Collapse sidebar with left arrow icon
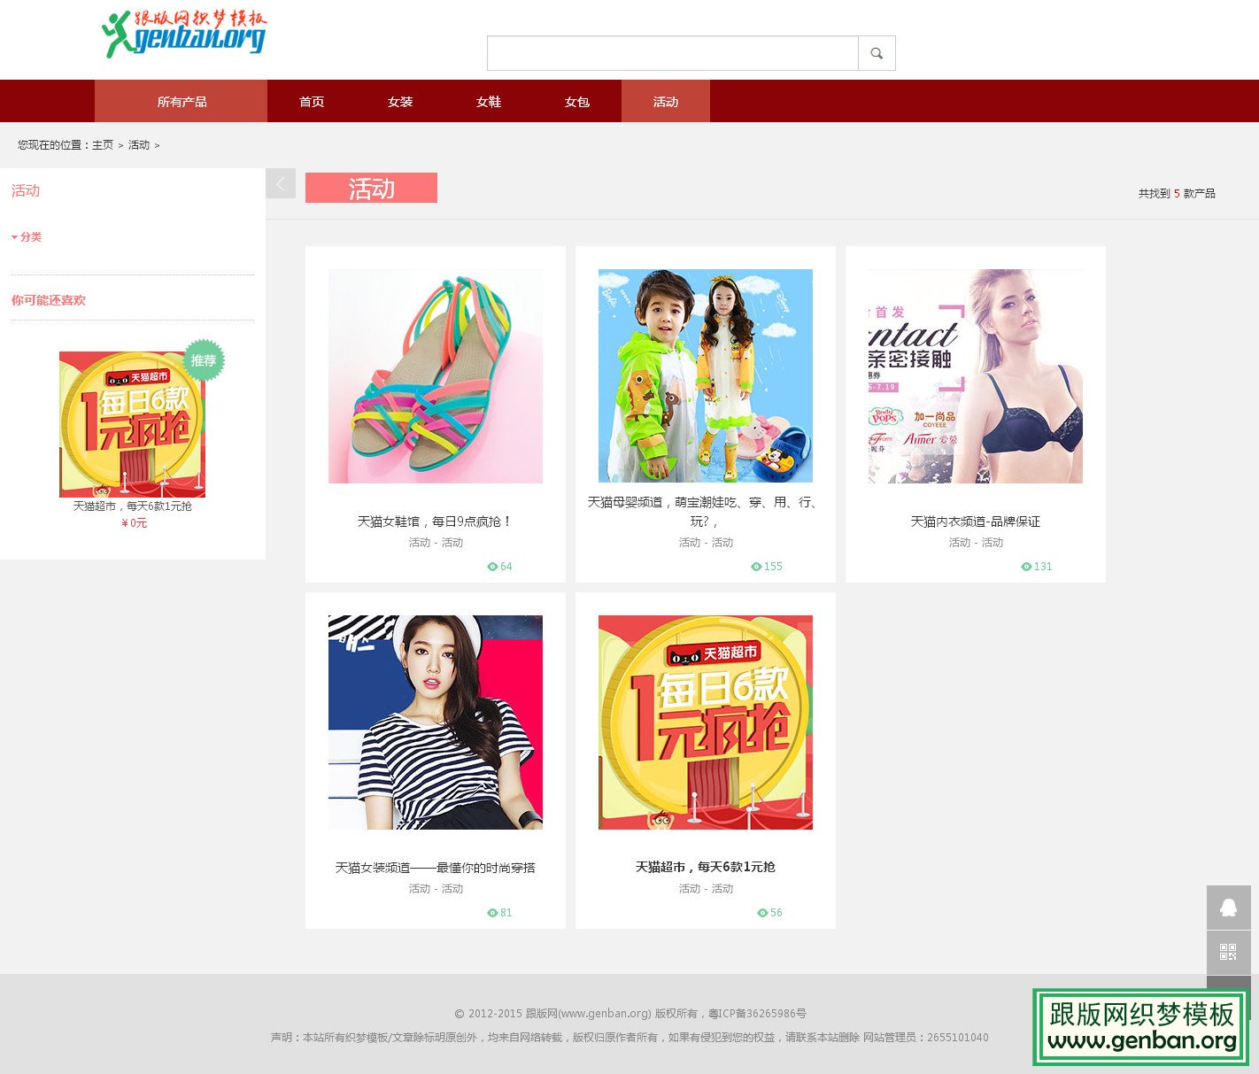Viewport: 1259px width, 1074px height. (281, 183)
